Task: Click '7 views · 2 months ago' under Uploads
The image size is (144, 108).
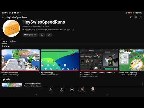Action: tap(32, 86)
